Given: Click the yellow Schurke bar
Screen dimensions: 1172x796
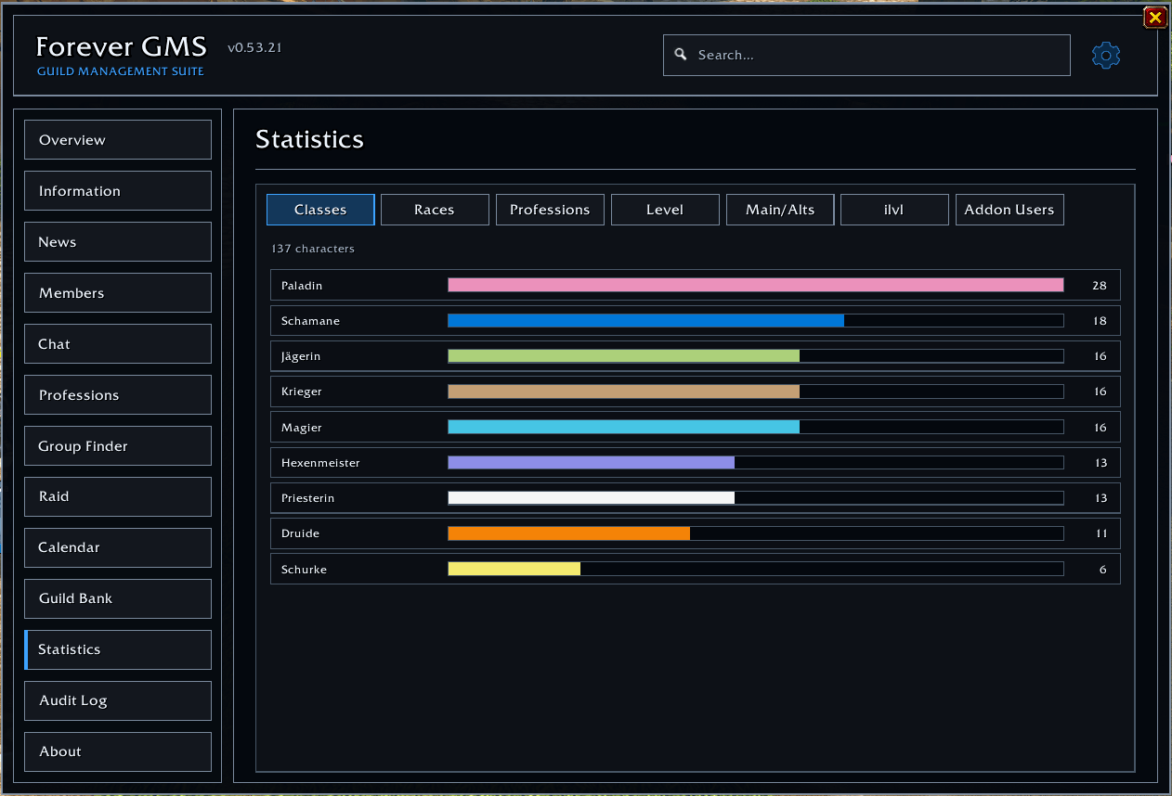Looking at the screenshot, I should pyautogui.click(x=514, y=569).
